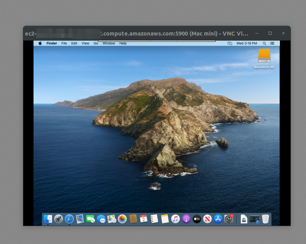Image resolution: width=306 pixels, height=244 pixels.
Task: Open Reminders list icon in Dock
Action: point(154,219)
